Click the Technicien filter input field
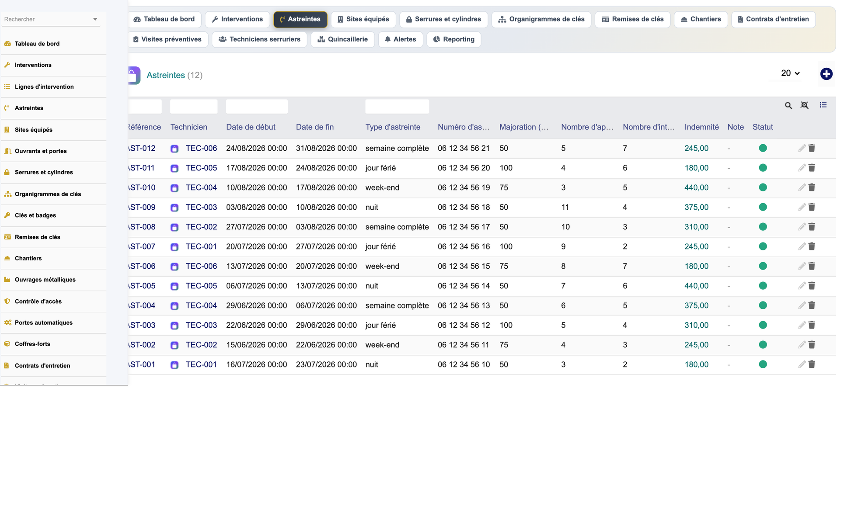 click(x=194, y=106)
